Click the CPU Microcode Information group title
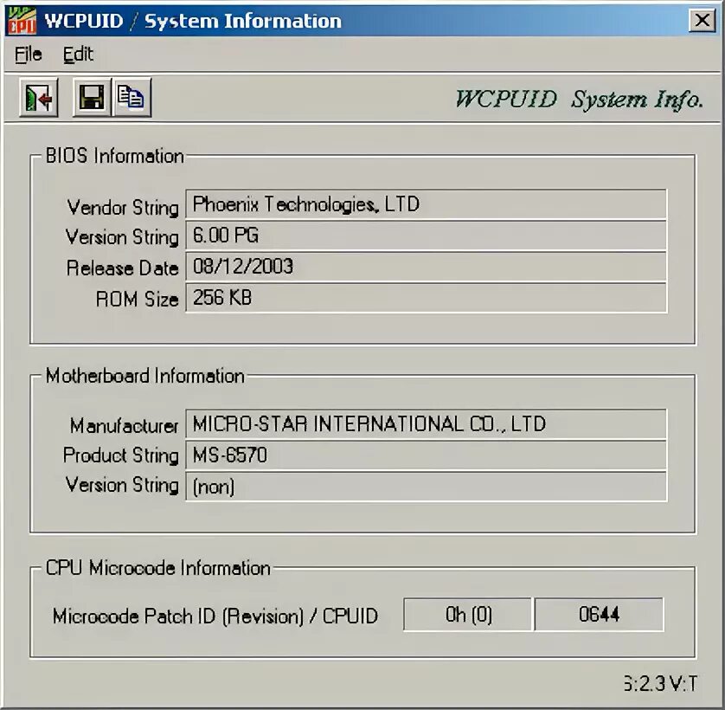This screenshot has height=710, width=725. point(158,568)
